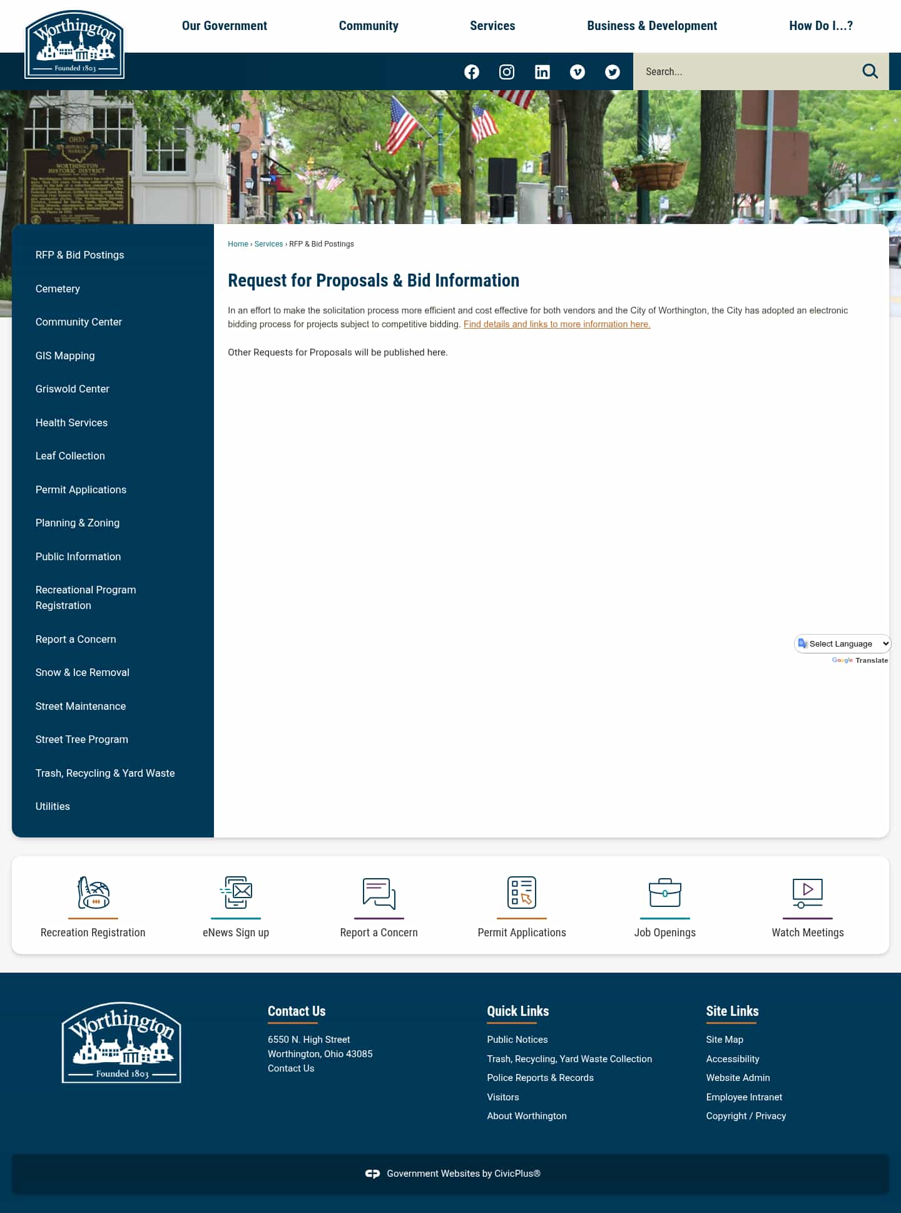Click the Home breadcrumb link
The width and height of the screenshot is (901, 1213).
(x=238, y=244)
